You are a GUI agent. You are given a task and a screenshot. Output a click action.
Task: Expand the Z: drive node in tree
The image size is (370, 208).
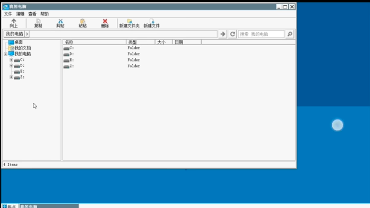11,77
